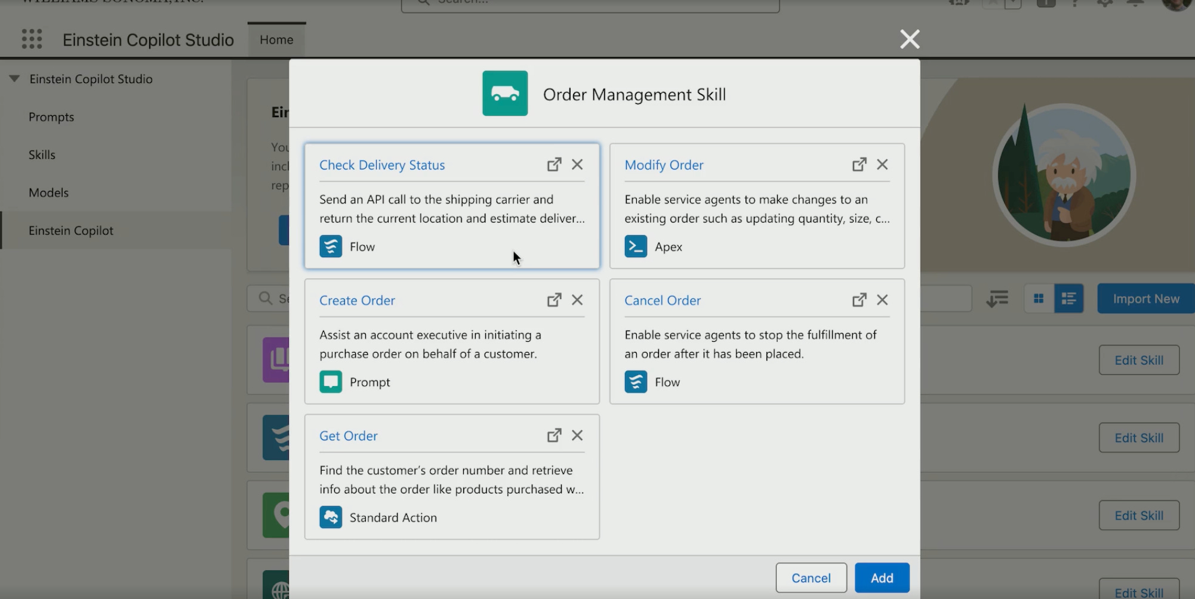Collapse the Einstein Copilot Studio tree
1195x599 pixels.
point(15,79)
